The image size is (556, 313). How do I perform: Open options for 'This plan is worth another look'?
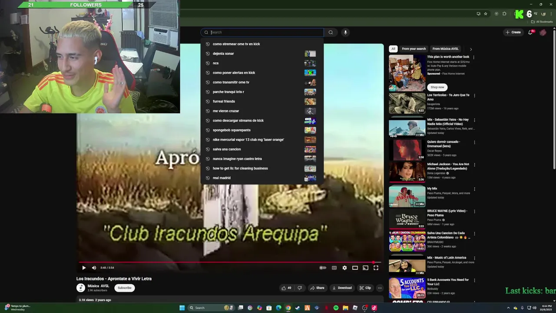(473, 57)
